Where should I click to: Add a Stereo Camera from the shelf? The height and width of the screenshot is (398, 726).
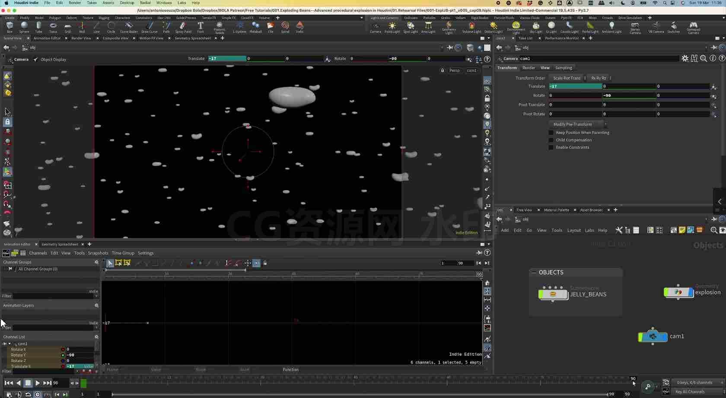point(635,28)
